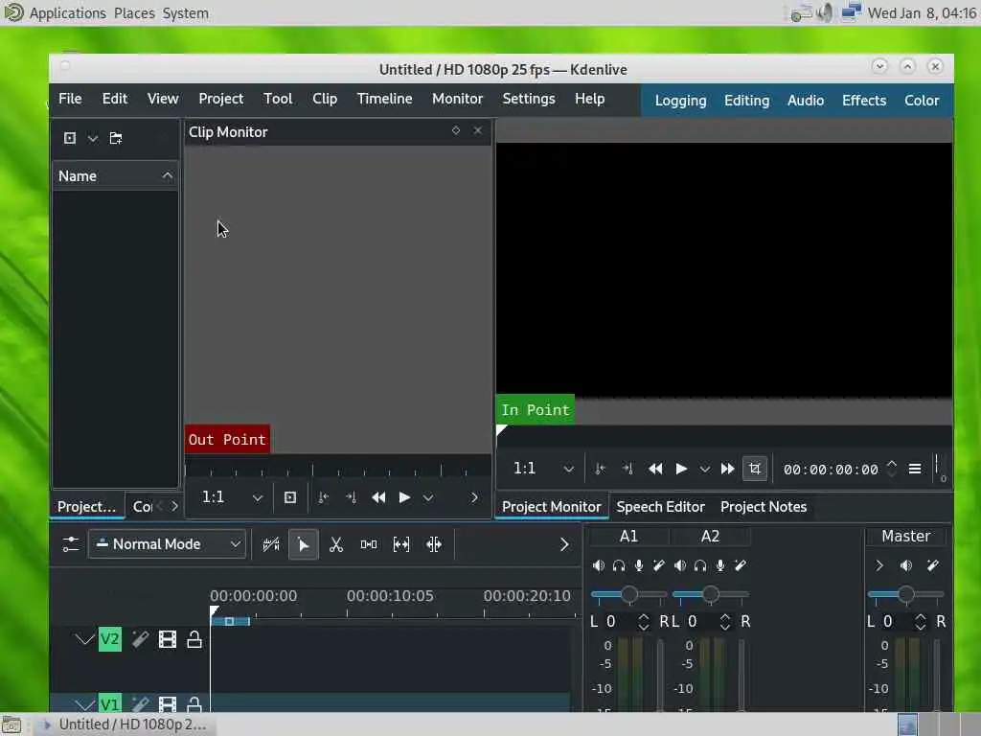Rewind in Clip Monitor
The height and width of the screenshot is (736, 981).
click(378, 497)
